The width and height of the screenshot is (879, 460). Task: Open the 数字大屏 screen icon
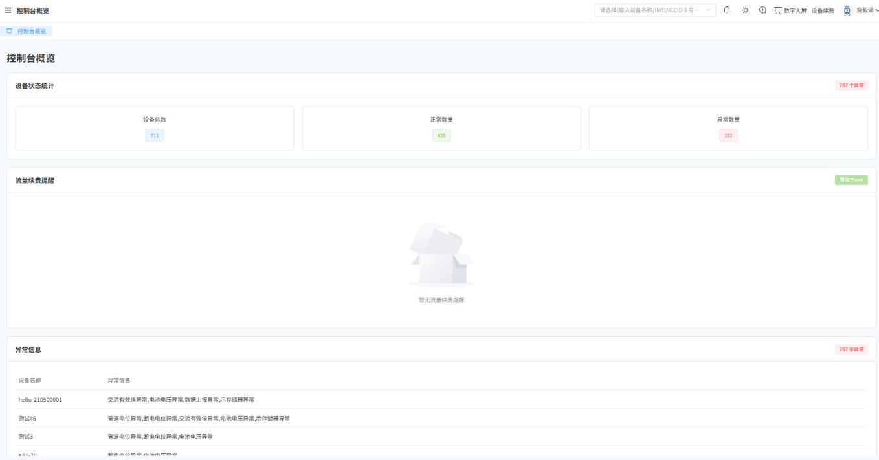[778, 10]
